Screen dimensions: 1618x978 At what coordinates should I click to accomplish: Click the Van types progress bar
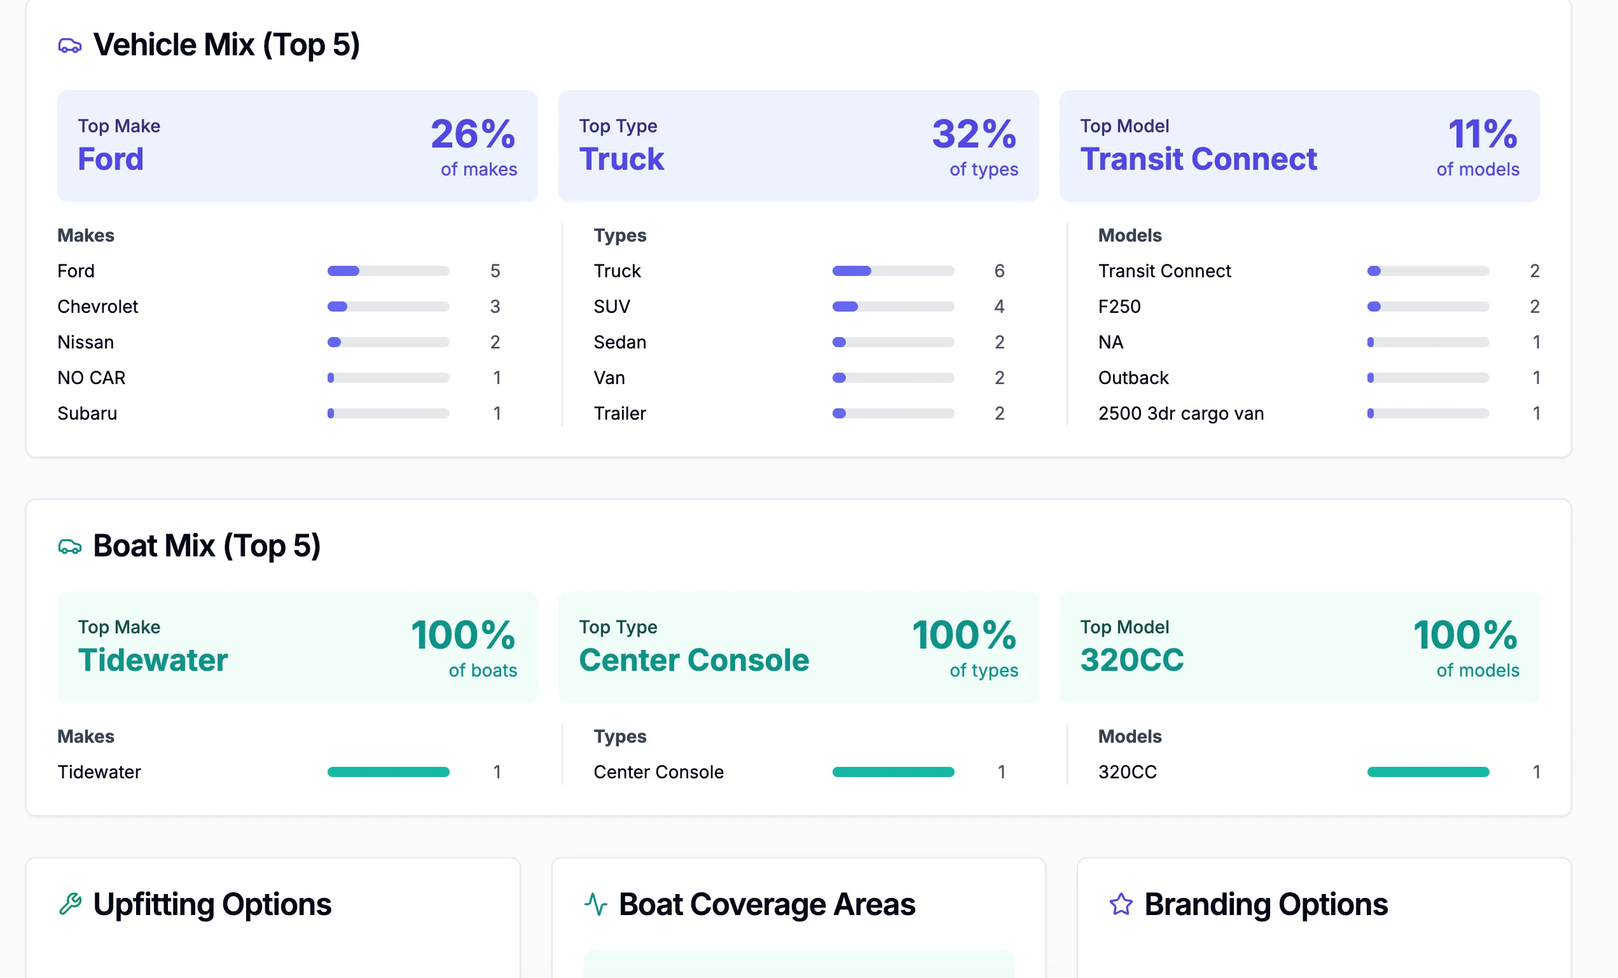[x=893, y=378]
